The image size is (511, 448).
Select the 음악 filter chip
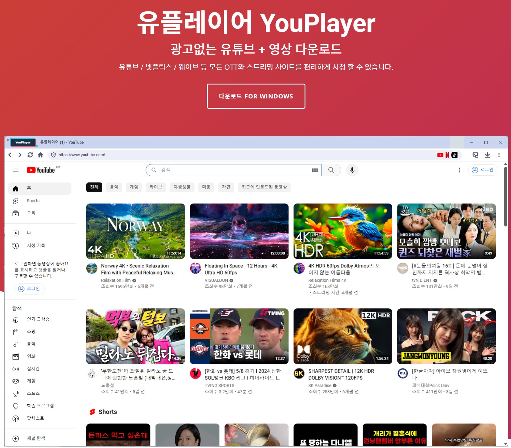(114, 187)
